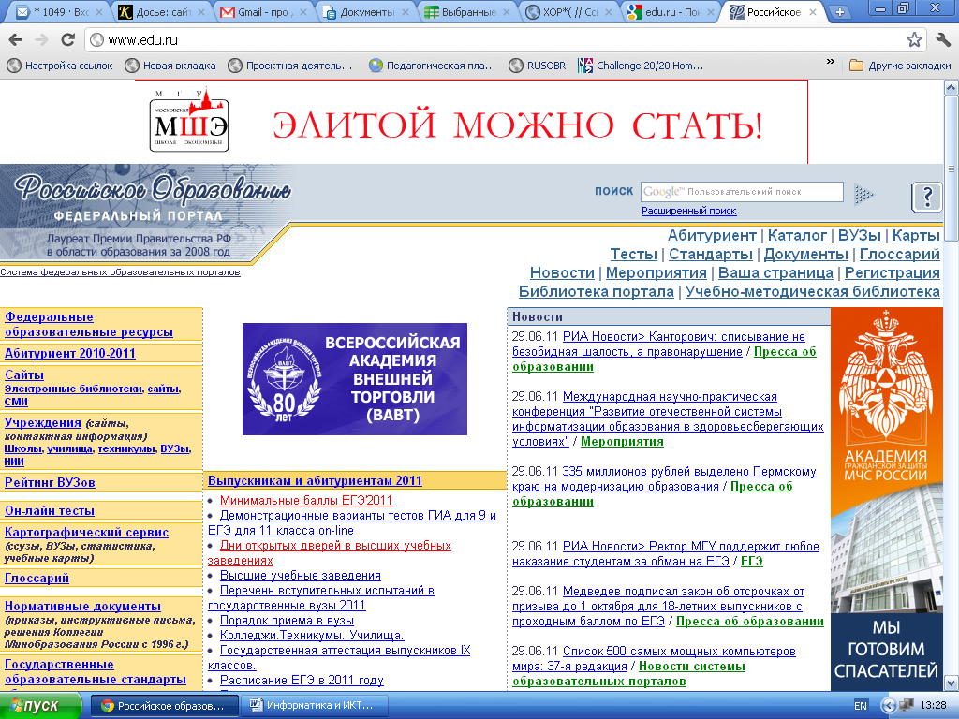Open the Абитуриент navigation link
This screenshot has width=959, height=719.
click(x=712, y=235)
